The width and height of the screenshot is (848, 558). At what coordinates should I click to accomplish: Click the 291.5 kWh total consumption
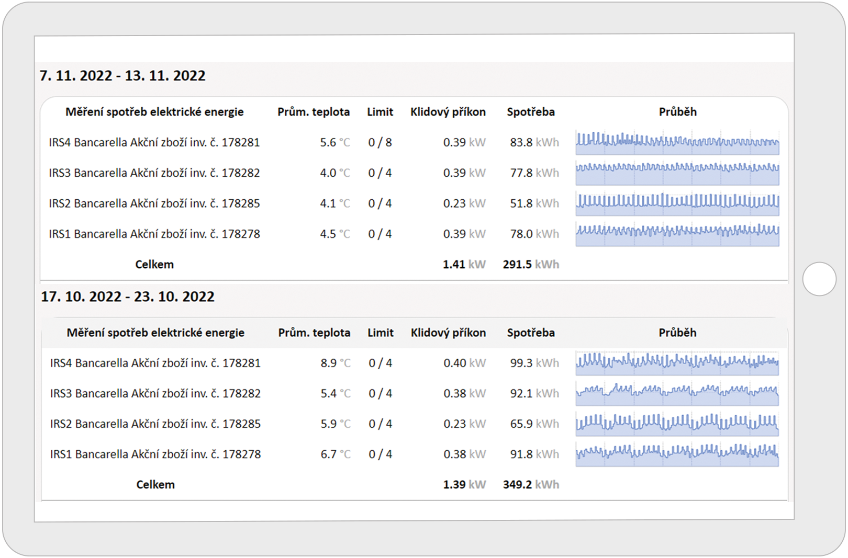tap(531, 264)
